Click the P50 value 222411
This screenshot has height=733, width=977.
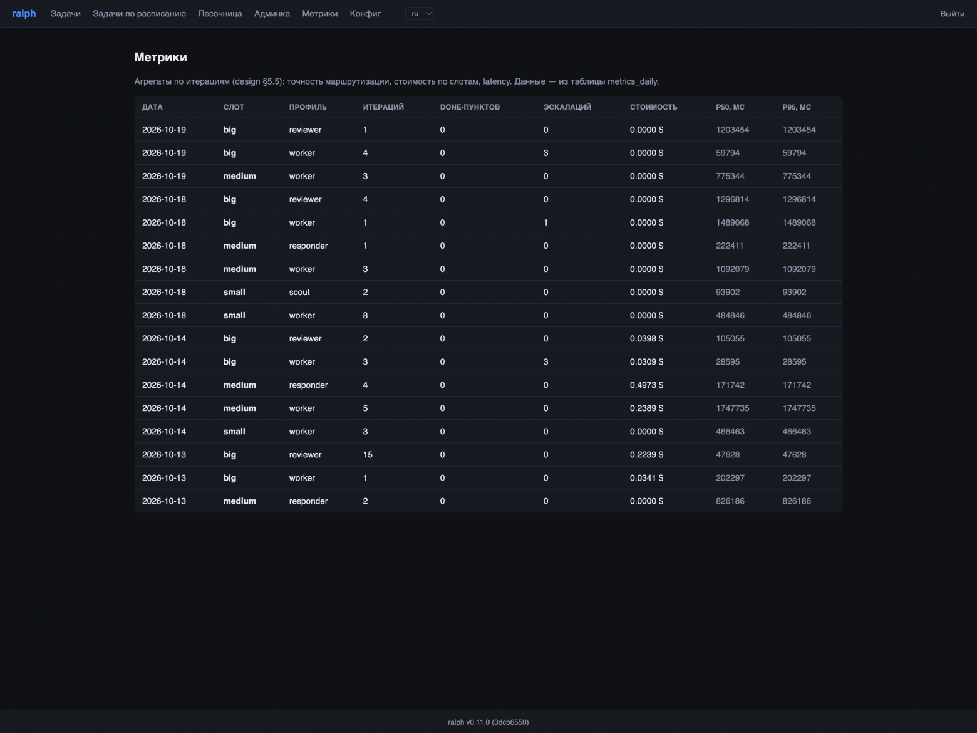(x=730, y=246)
